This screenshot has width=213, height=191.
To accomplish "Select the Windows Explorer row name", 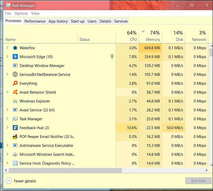I will [35, 101].
